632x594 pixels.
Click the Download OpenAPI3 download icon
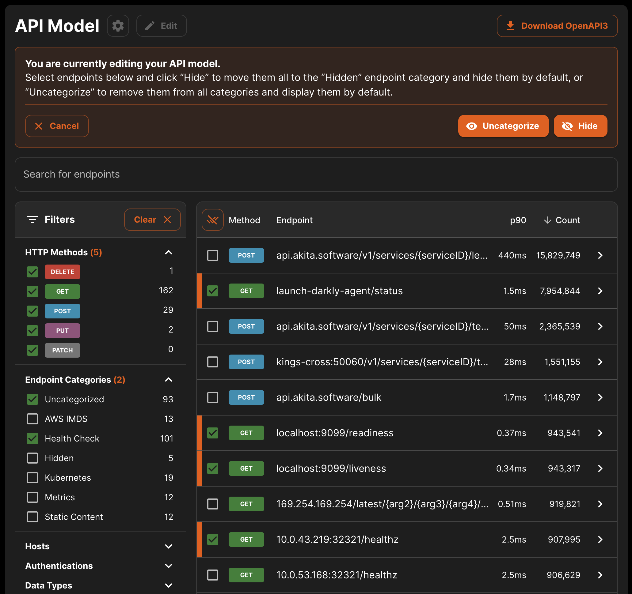click(510, 26)
